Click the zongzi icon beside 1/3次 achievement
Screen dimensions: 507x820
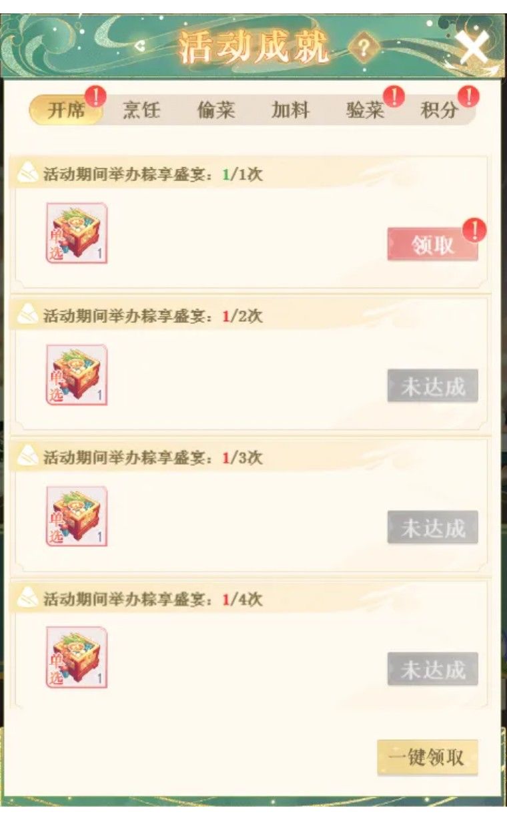[x=28, y=457]
